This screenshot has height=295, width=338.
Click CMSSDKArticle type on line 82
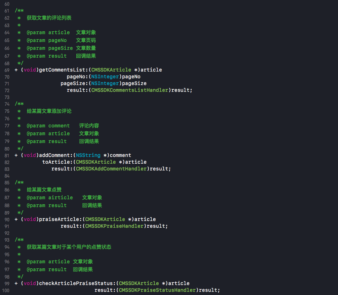(x=96, y=162)
